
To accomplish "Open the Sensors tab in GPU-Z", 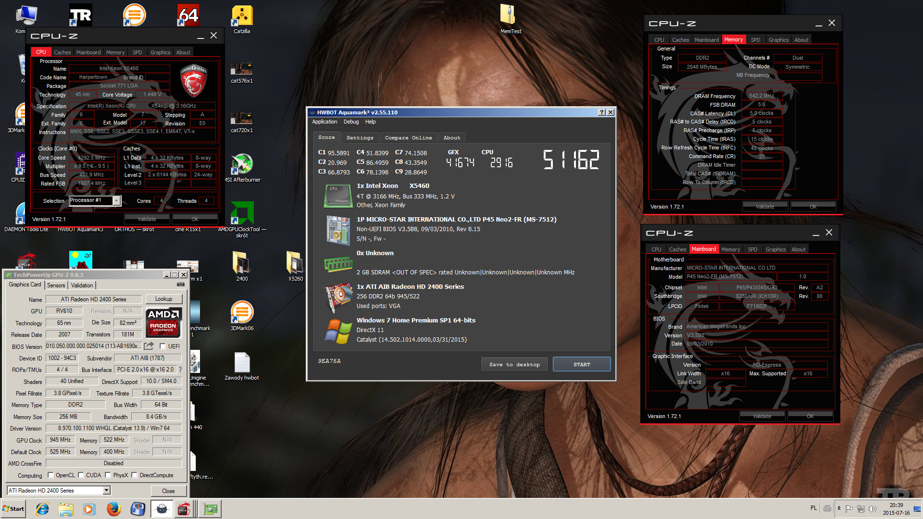I will (56, 285).
